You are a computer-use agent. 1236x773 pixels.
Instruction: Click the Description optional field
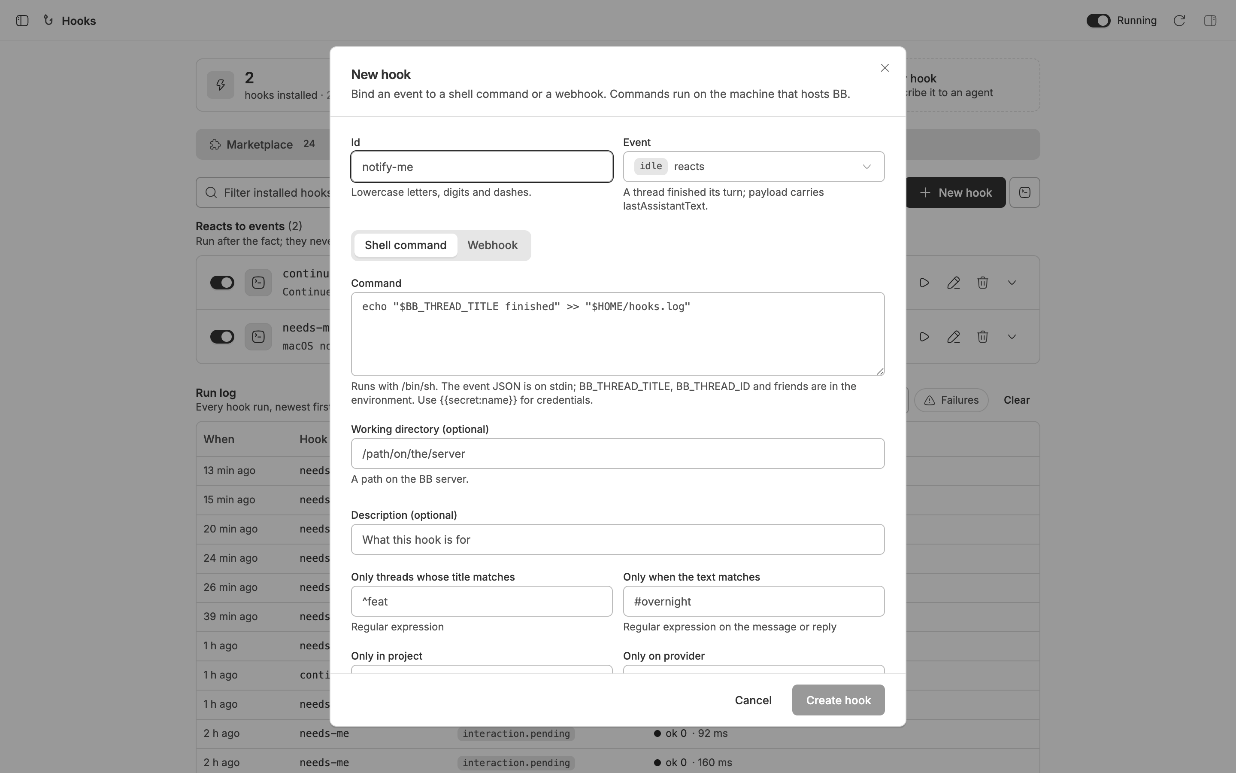click(x=618, y=539)
